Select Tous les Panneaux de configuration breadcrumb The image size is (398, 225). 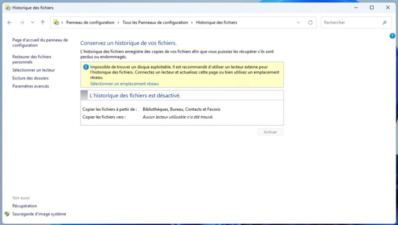coord(155,22)
